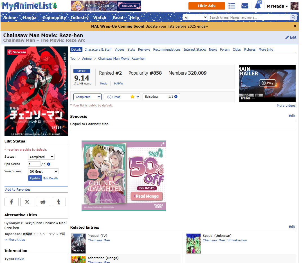Screen dimensions: 308x263
Task: Switch to the Forum tab
Action: [225, 49]
